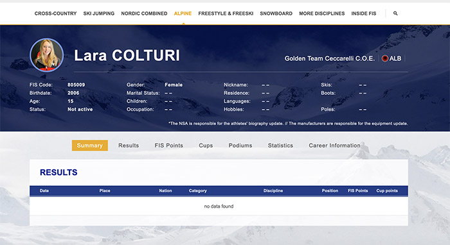The image size is (450, 245).
Task: Click Lara Colturi's profile photo
Action: pyautogui.click(x=46, y=55)
